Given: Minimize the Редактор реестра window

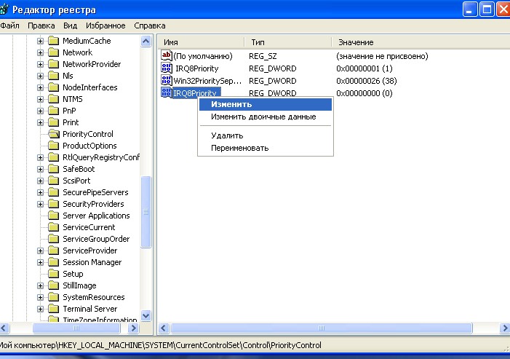Looking at the screenshot, I should pyautogui.click(x=470, y=9).
